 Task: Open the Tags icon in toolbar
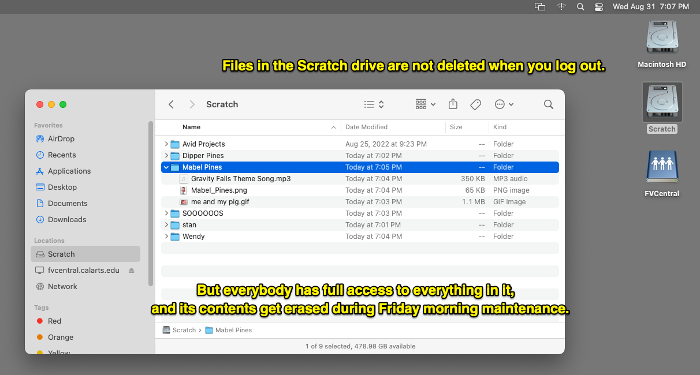(475, 104)
